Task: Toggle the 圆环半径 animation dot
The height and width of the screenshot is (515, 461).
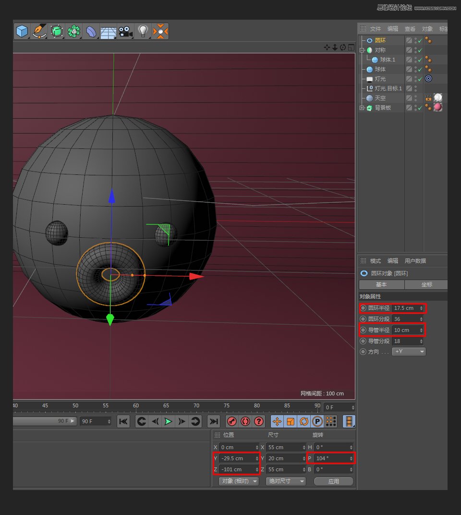Action: tap(364, 308)
